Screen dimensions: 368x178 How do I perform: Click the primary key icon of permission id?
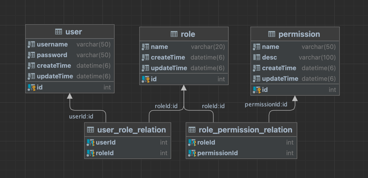(257, 89)
